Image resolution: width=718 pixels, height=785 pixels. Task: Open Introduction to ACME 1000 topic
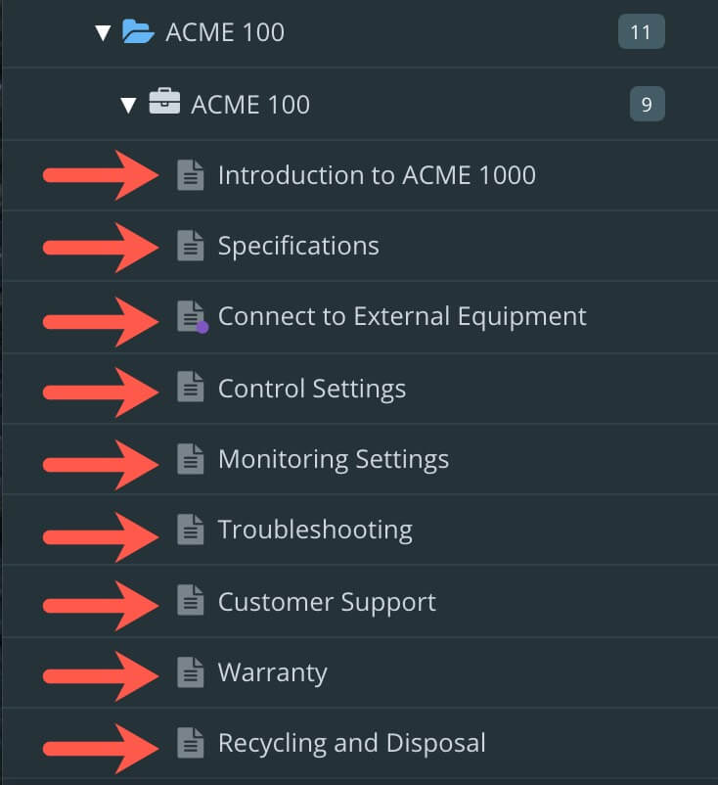point(376,175)
